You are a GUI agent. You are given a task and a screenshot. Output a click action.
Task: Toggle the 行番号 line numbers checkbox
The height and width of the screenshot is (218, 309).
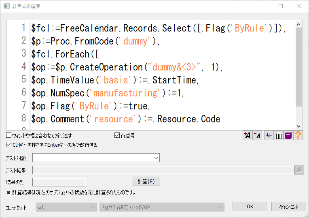117,135
